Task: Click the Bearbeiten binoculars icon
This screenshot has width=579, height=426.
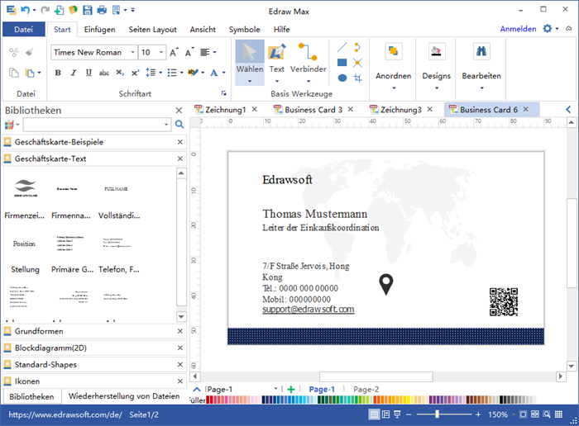Action: [x=481, y=52]
